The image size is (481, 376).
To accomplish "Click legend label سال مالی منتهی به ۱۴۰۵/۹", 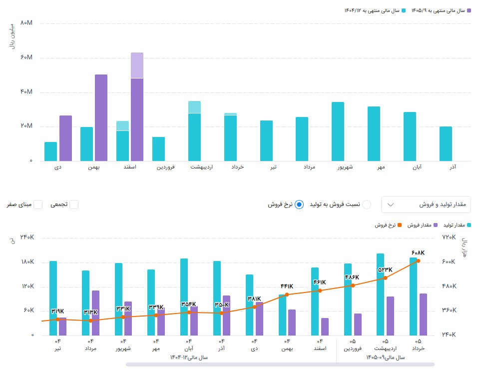I will [438, 11].
